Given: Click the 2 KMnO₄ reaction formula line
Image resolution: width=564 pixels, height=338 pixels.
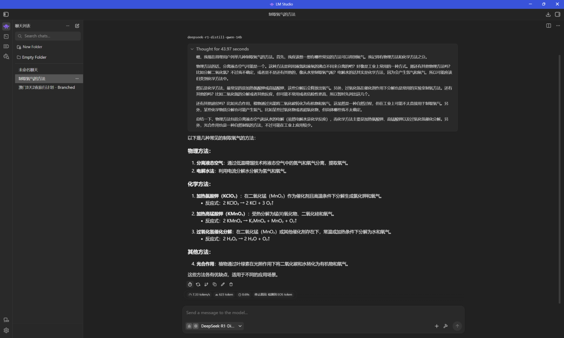Looking at the screenshot, I should pyautogui.click(x=251, y=221).
